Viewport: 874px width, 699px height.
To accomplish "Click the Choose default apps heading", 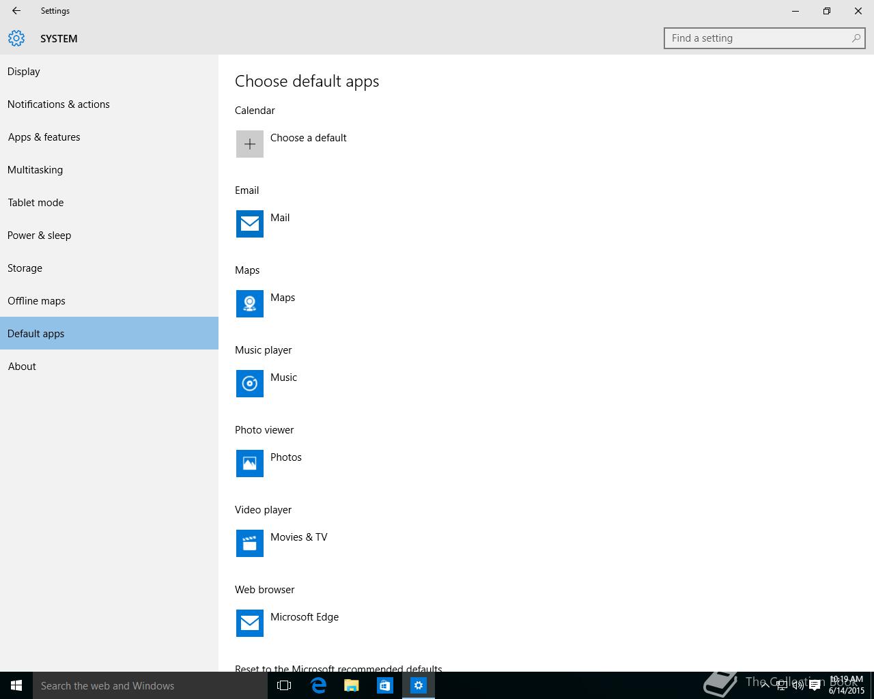I will click(307, 81).
